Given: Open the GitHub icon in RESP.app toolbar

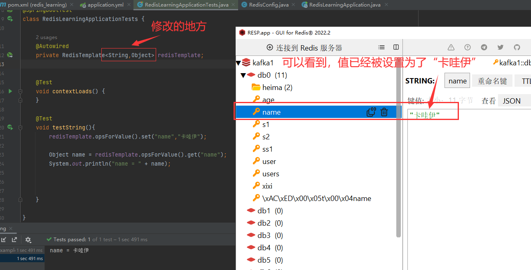Looking at the screenshot, I should pos(517,47).
